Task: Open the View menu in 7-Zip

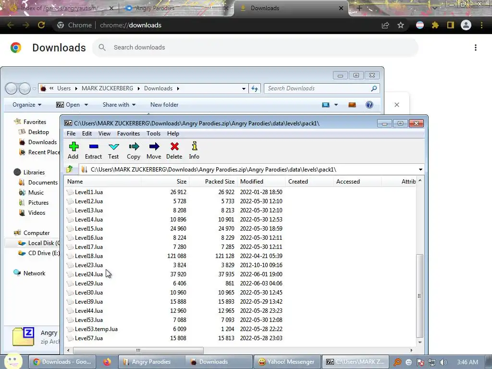Action: tap(104, 134)
